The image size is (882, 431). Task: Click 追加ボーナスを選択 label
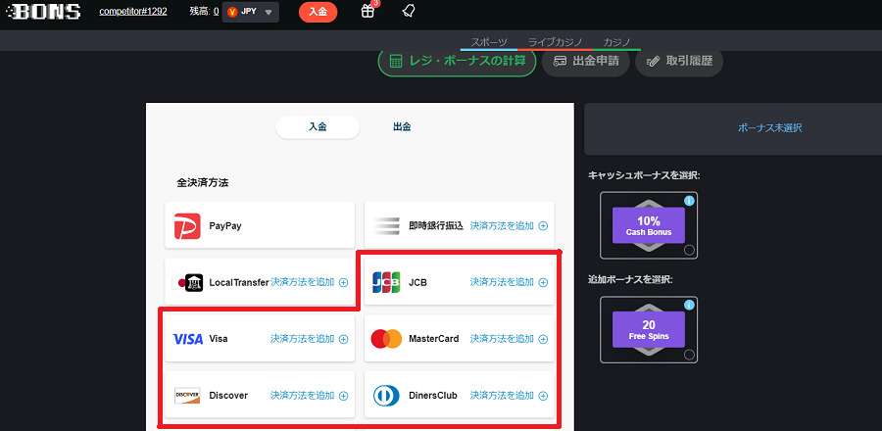[630, 279]
